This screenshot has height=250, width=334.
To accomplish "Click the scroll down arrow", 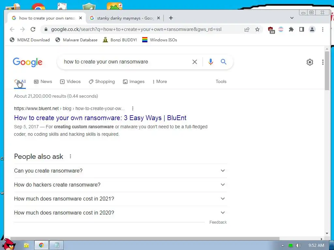I will [x=327, y=233].
